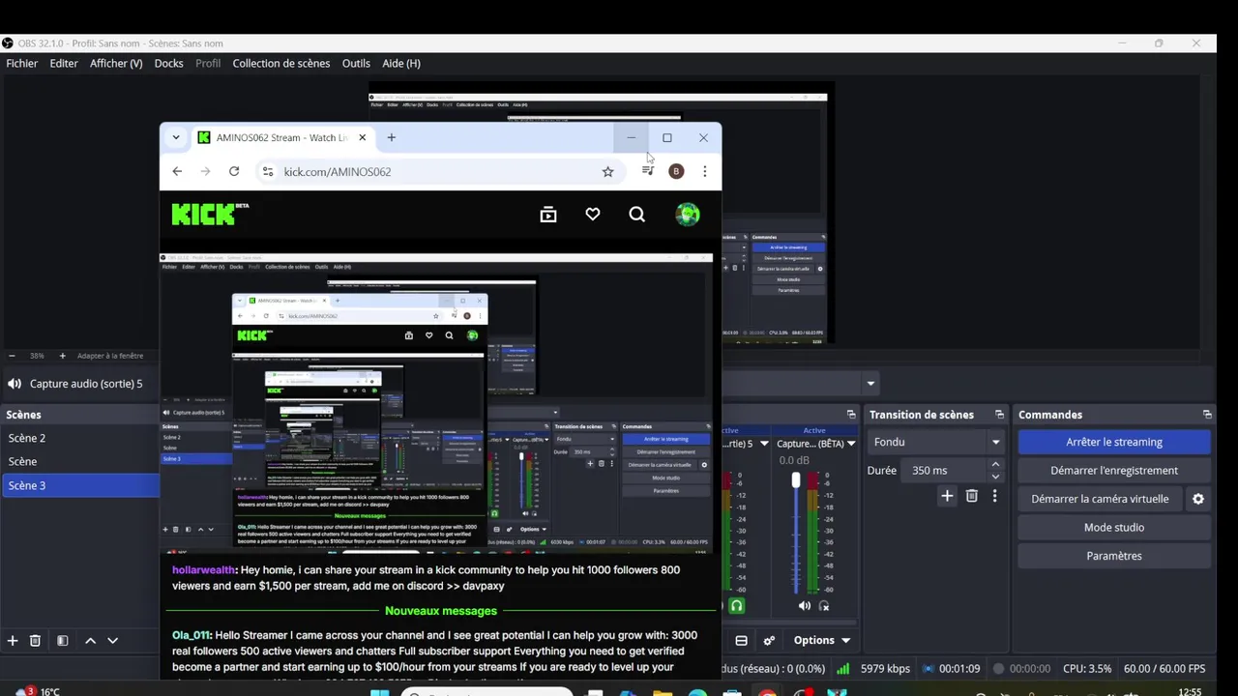The image size is (1238, 696).
Task: Increase the transition duration with the up arrow
Action: (x=995, y=465)
